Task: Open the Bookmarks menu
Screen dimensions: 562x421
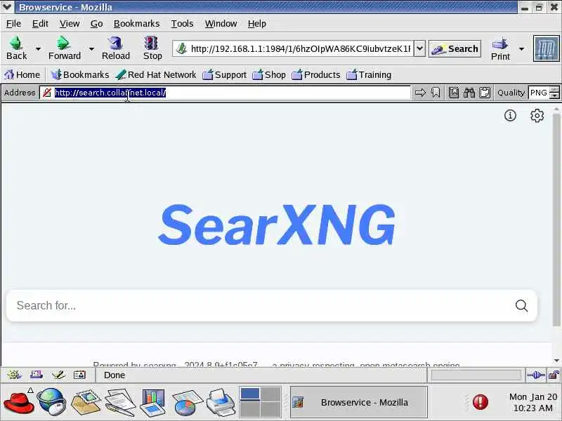Action: coord(136,24)
